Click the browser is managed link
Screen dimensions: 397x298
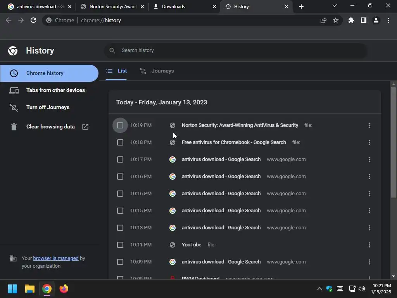coord(56,258)
